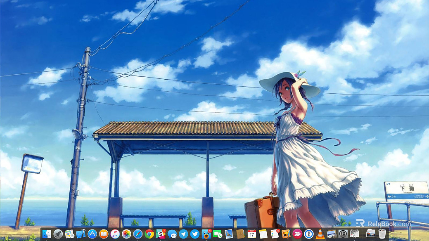Launch Launchpad with the rocket icon
The image size is (429, 241).
pos(58,234)
